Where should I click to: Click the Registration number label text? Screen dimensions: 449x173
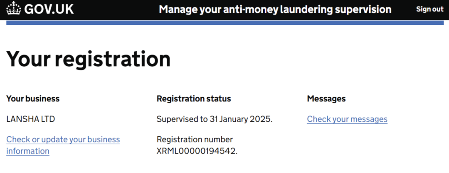(x=195, y=139)
